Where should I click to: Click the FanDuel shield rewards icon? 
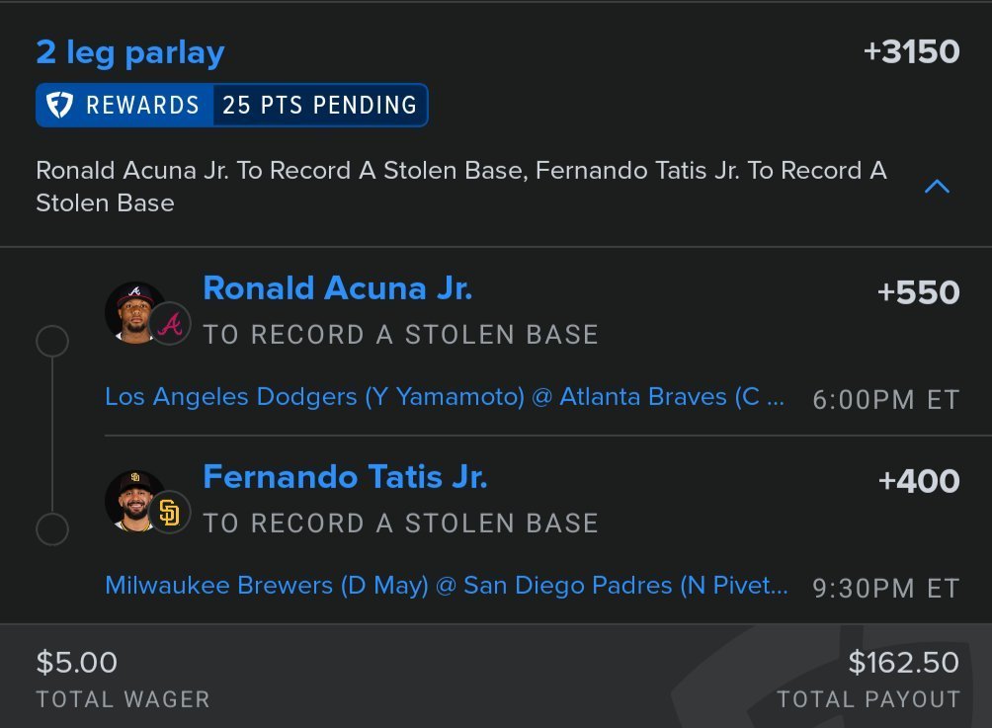pos(60,105)
